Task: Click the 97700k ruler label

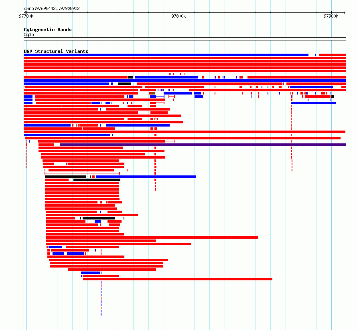Action: (26, 16)
